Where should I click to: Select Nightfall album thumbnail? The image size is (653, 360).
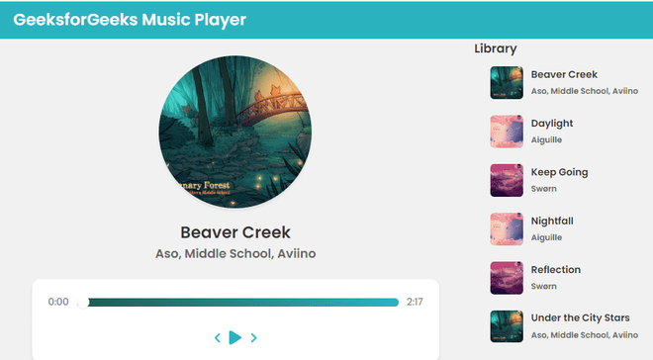[x=507, y=228]
